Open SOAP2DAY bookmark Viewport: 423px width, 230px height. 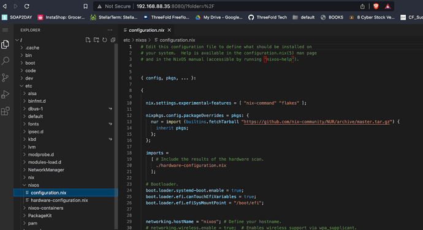click(17, 17)
